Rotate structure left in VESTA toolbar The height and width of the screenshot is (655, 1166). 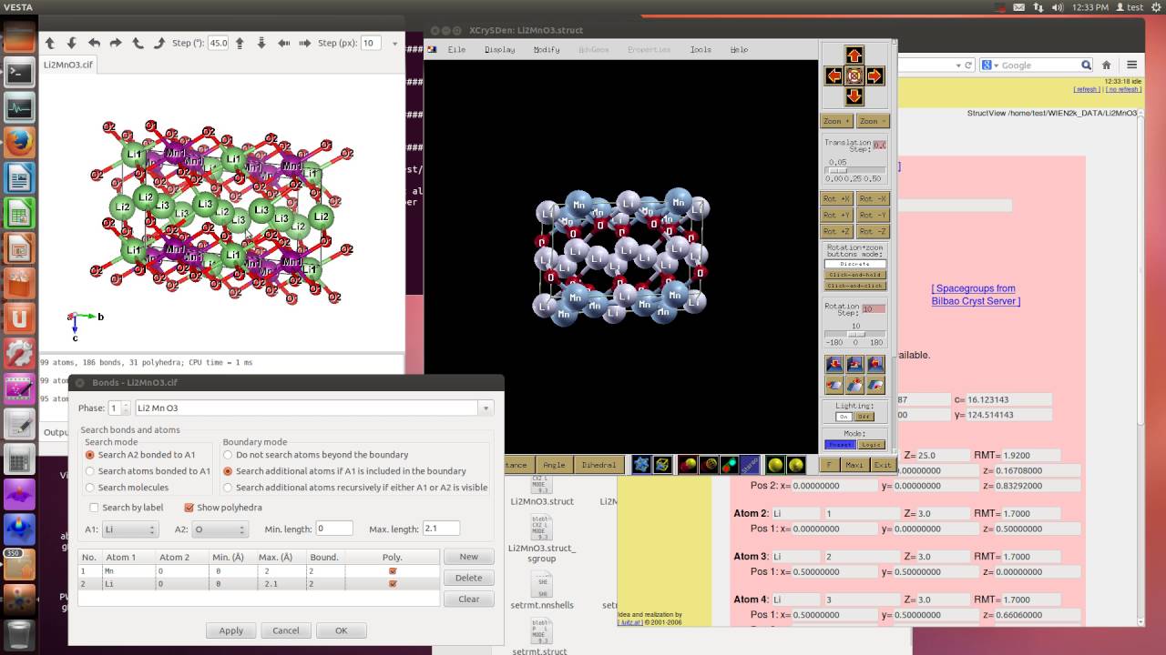[94, 43]
